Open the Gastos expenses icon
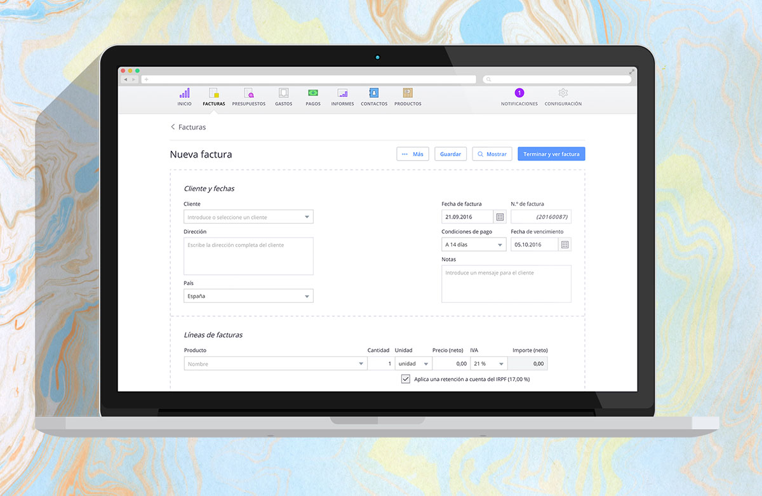Image resolution: width=762 pixels, height=496 pixels. [284, 93]
